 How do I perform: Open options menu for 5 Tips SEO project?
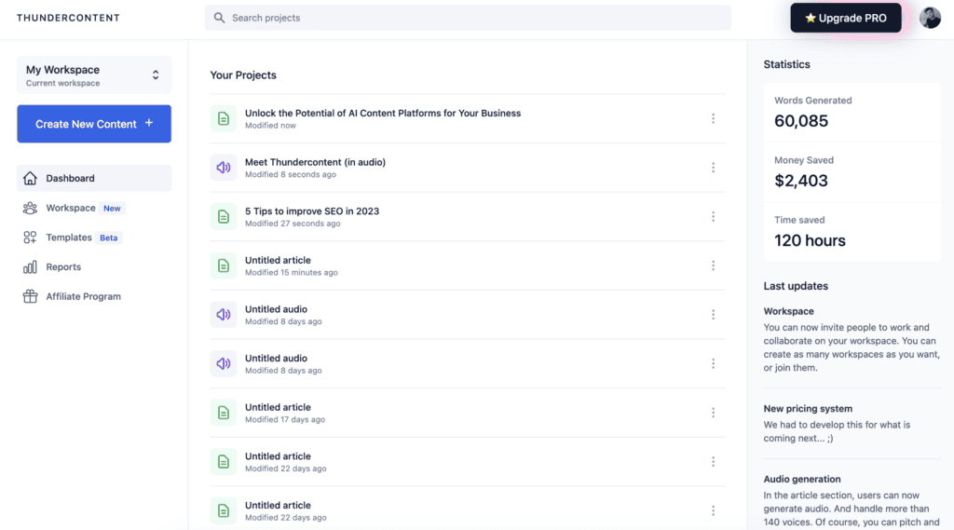(713, 217)
